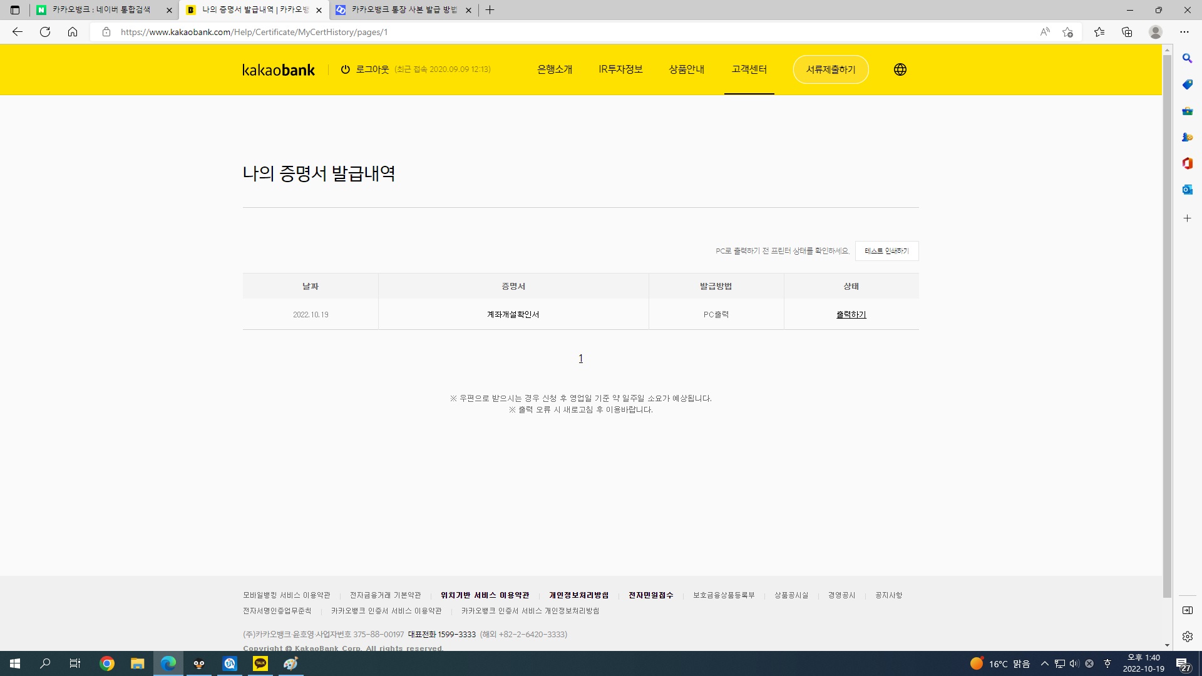Open browser Collections icon

[x=1127, y=32]
